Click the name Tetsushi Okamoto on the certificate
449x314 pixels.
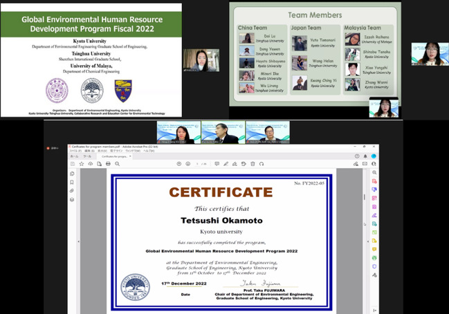pos(221,221)
